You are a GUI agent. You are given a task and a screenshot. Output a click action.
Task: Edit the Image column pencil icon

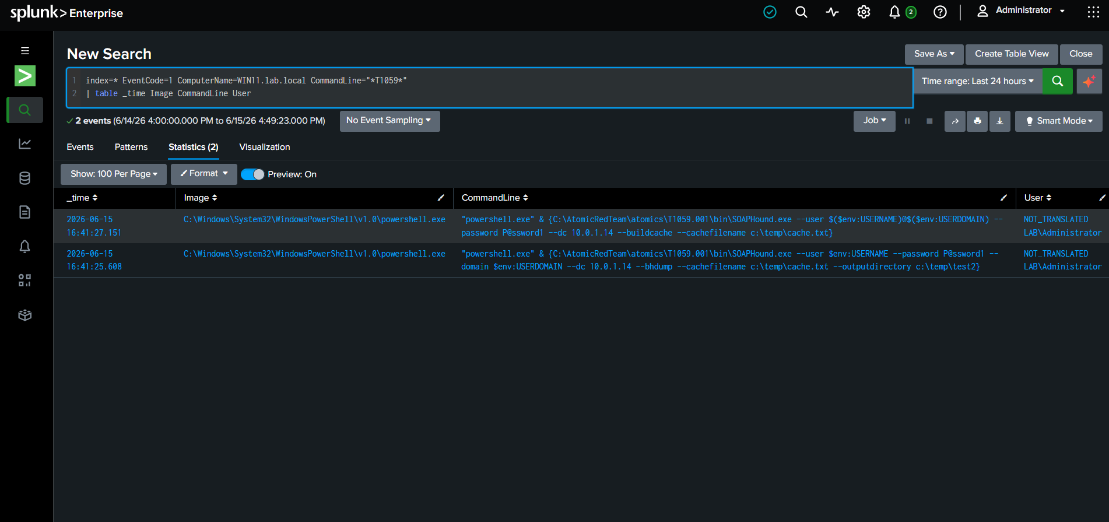441,198
